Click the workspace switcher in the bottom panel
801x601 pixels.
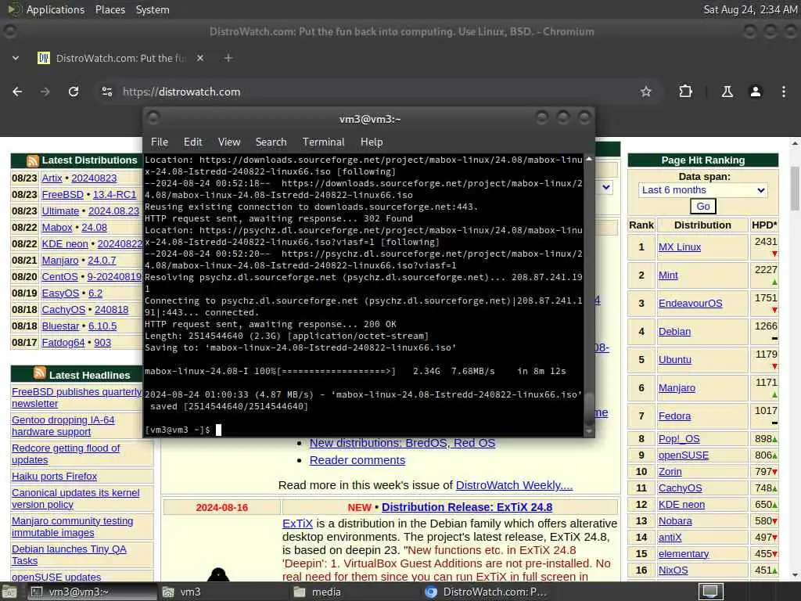click(710, 592)
